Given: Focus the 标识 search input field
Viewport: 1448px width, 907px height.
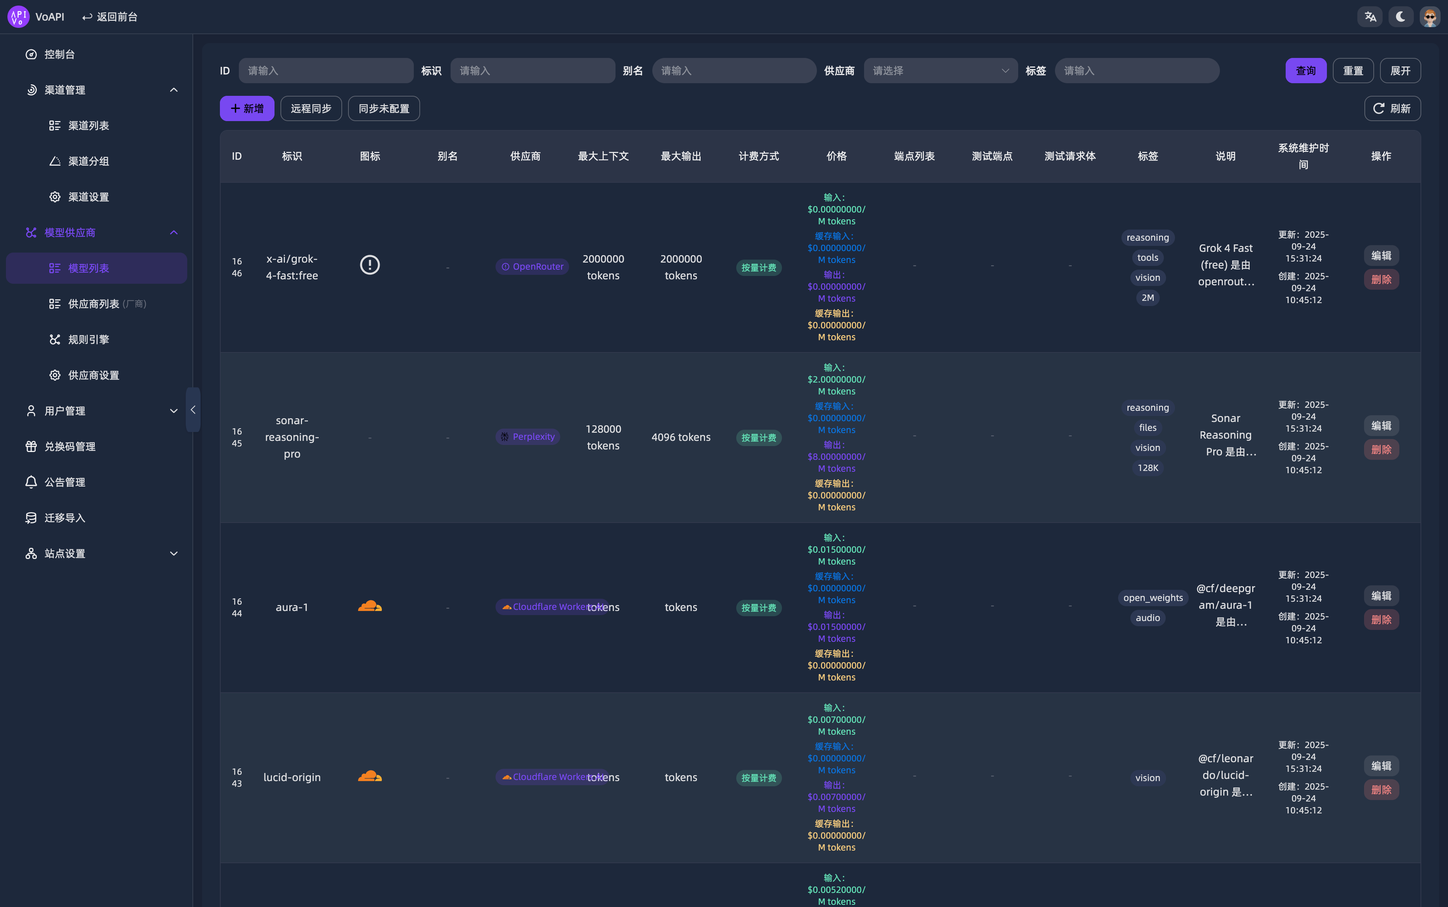Looking at the screenshot, I should click(532, 71).
